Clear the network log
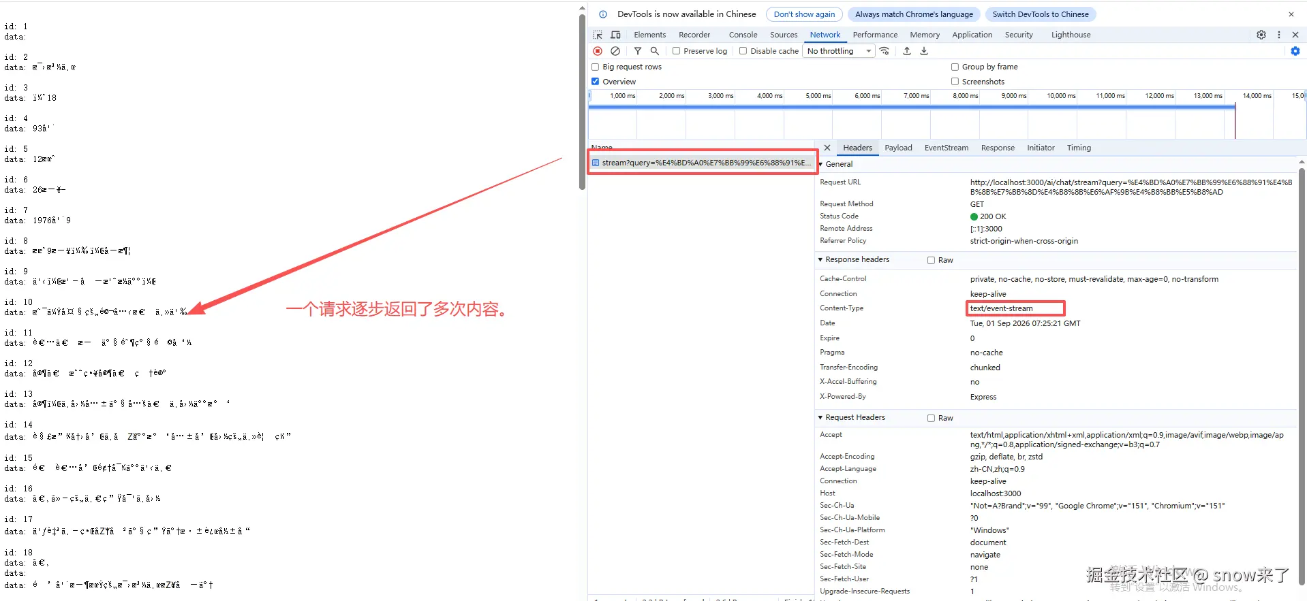Screen dimensions: 1307x601 tap(615, 51)
